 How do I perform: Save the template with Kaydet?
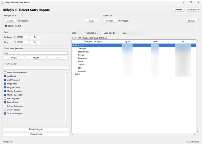pyautogui.click(x=36, y=58)
